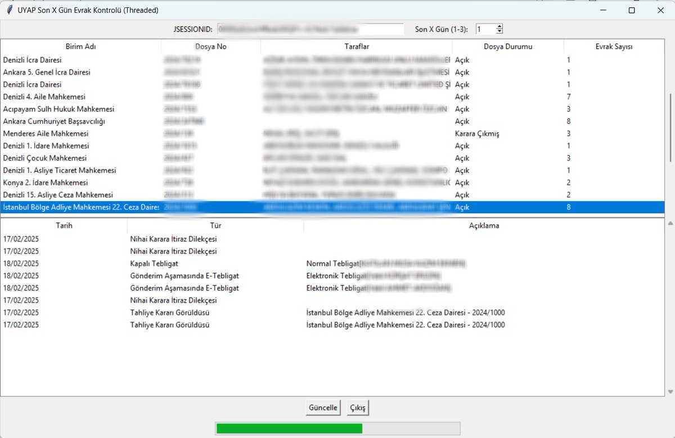
Task: Select the Menderes Aile Mahkemesi row
Action: [332, 134]
